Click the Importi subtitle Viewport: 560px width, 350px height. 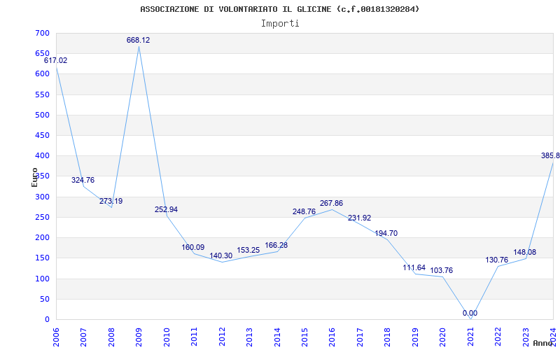[280, 24]
